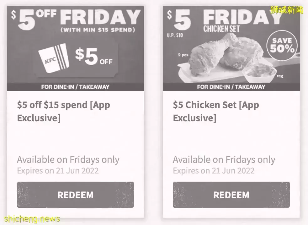Tap the left coupon's Dine-In / Takeaway strip
The image size is (308, 225).
tap(75, 87)
